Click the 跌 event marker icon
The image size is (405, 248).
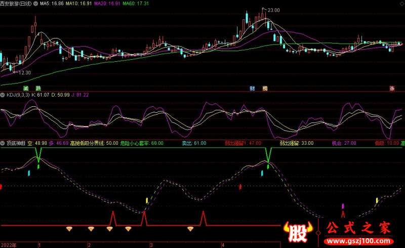point(38,88)
